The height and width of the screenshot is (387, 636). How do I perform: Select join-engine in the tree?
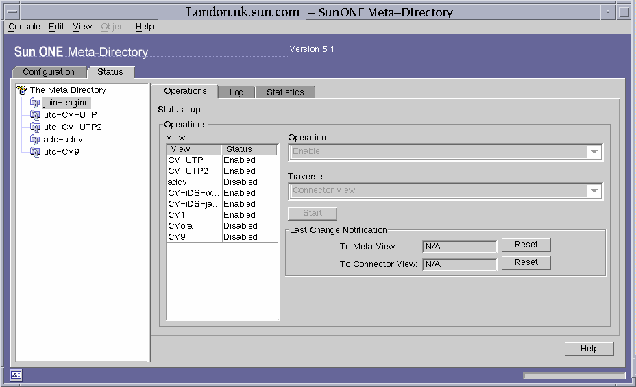66,103
